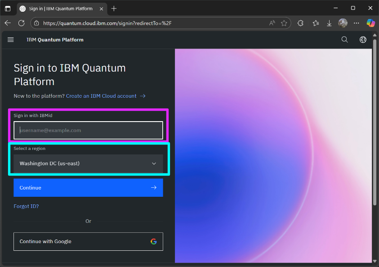Open Settings and more ellipsis menu

pyautogui.click(x=356, y=23)
